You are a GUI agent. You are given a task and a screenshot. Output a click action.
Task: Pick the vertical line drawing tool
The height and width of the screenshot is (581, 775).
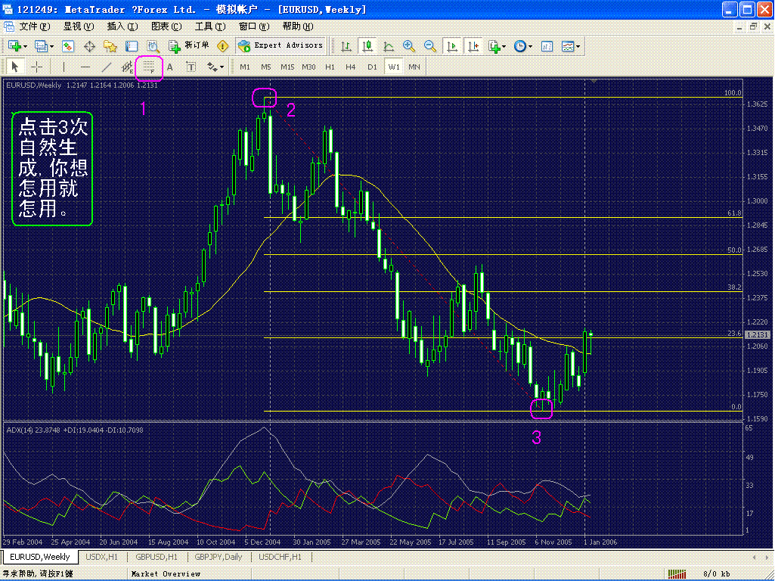point(64,67)
